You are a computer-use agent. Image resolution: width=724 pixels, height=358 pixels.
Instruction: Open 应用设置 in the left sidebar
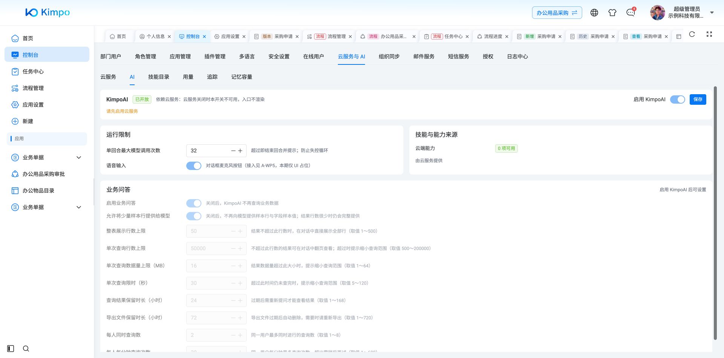(47, 105)
